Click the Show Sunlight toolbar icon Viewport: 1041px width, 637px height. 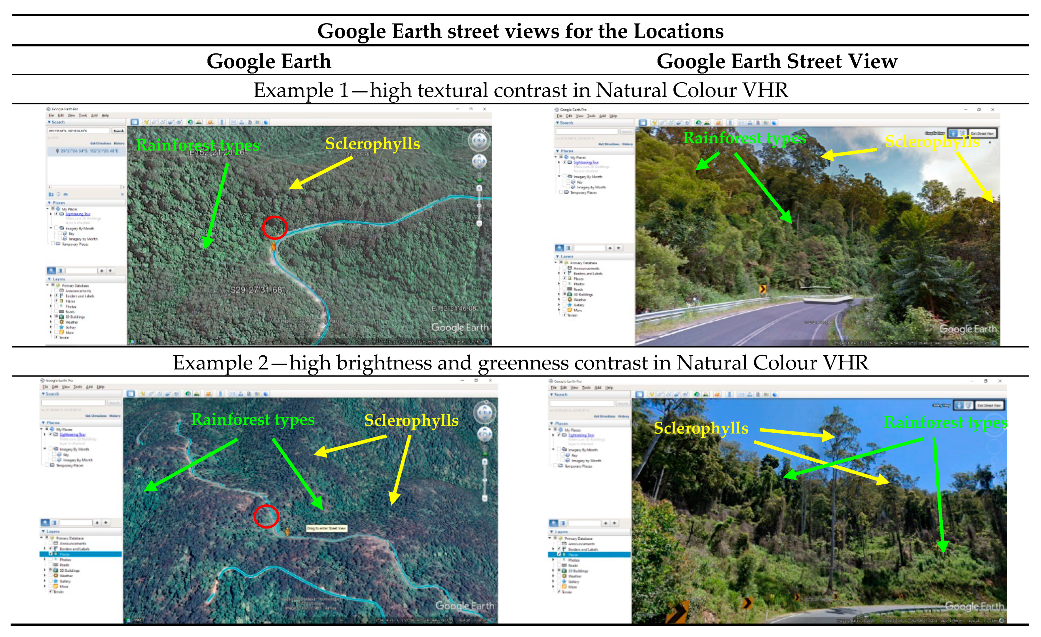pyautogui.click(x=199, y=122)
